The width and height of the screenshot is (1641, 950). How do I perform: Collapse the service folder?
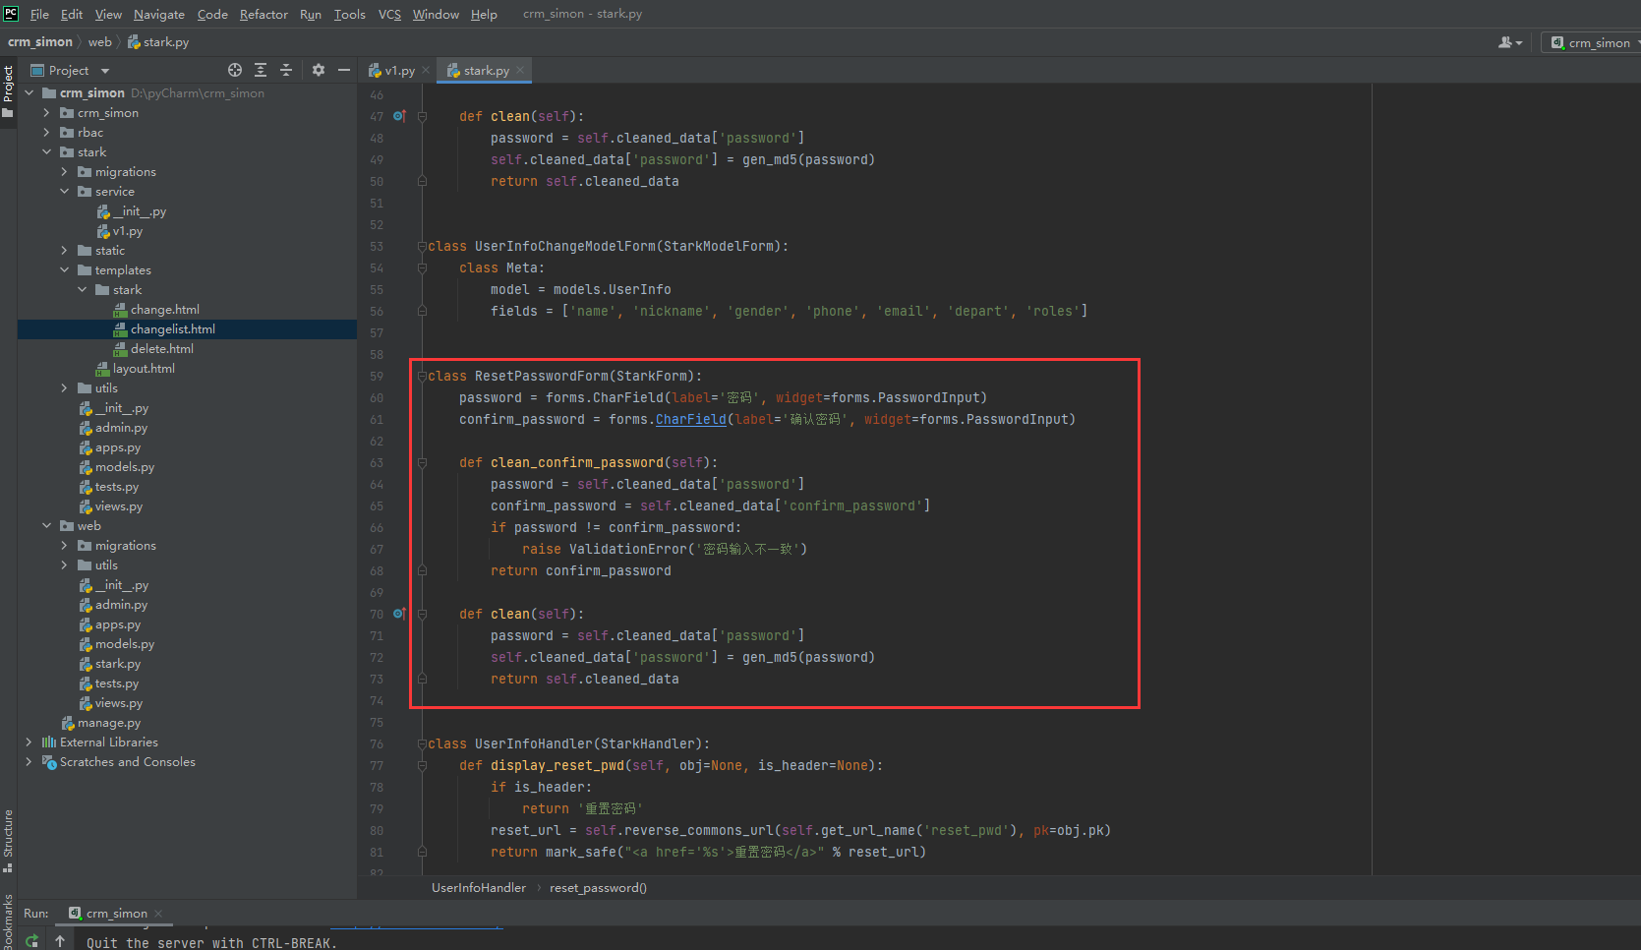click(x=64, y=192)
